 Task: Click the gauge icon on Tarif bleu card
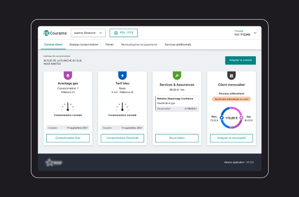click(122, 107)
